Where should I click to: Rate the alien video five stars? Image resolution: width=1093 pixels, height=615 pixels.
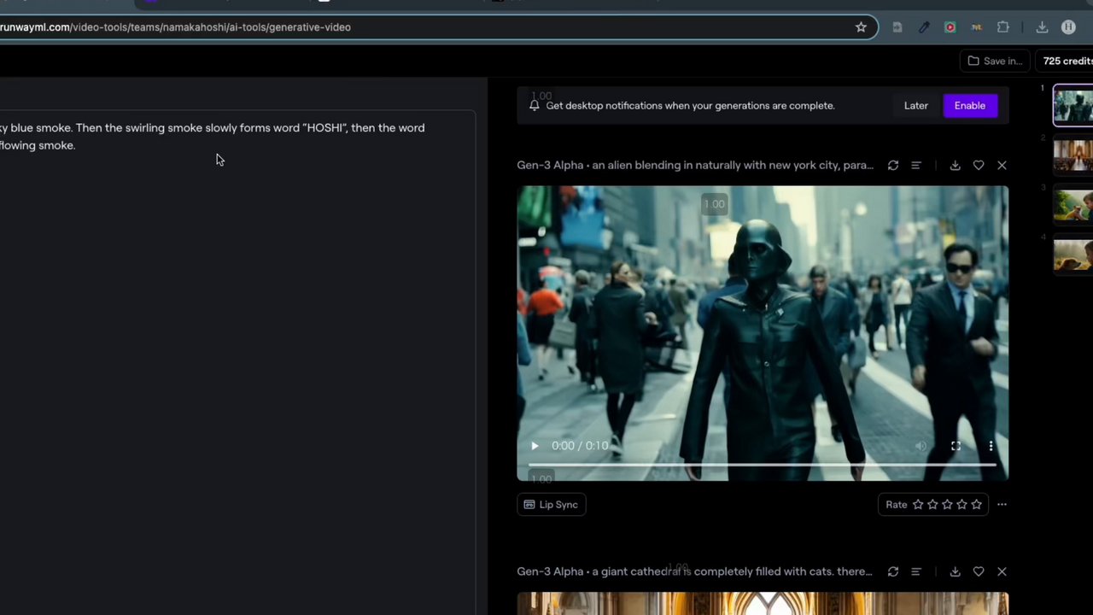click(976, 505)
